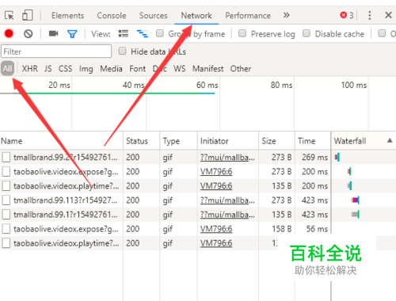Viewport: 396px width, 301px height.
Task: Switch to the Console tab
Action: tap(112, 16)
